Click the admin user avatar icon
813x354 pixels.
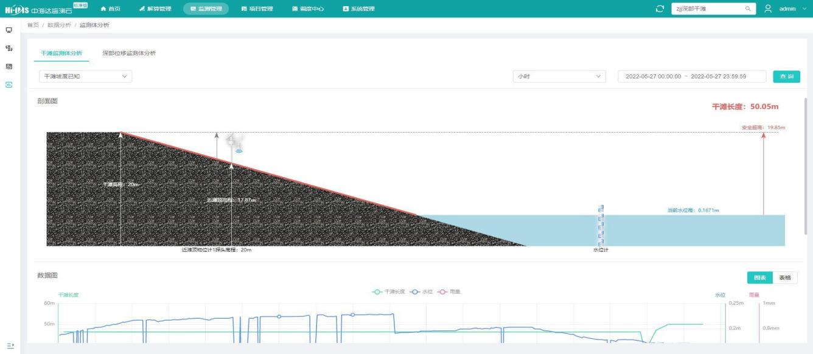[768, 9]
